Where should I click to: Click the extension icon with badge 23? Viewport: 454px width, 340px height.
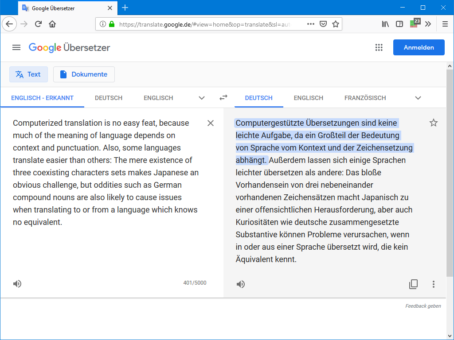415,23
